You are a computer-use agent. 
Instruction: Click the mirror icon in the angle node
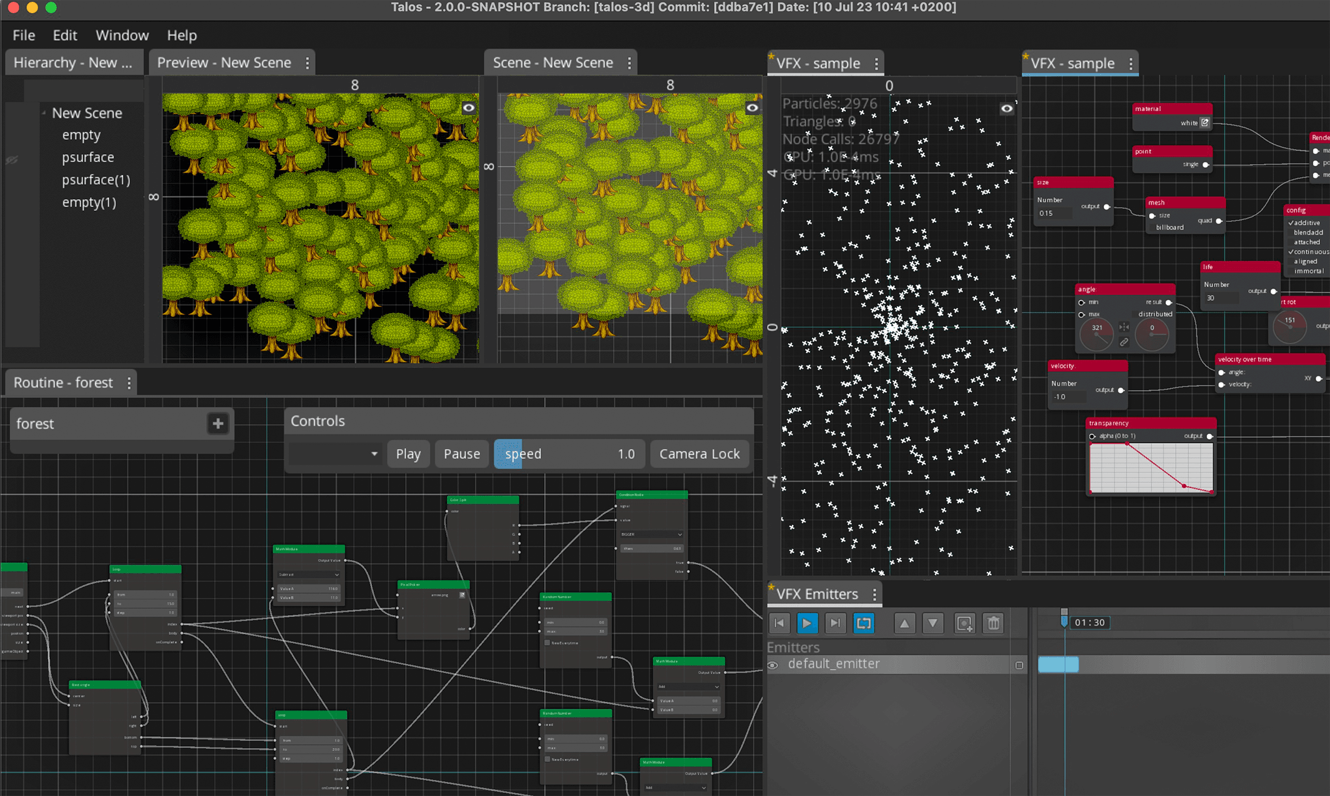point(1124,327)
